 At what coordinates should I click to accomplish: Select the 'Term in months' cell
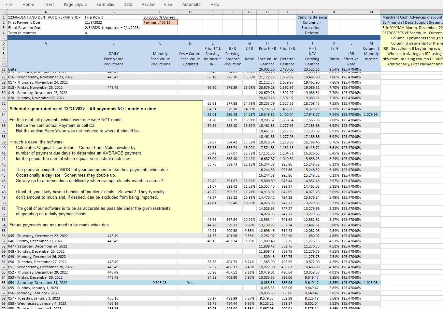[46, 33]
